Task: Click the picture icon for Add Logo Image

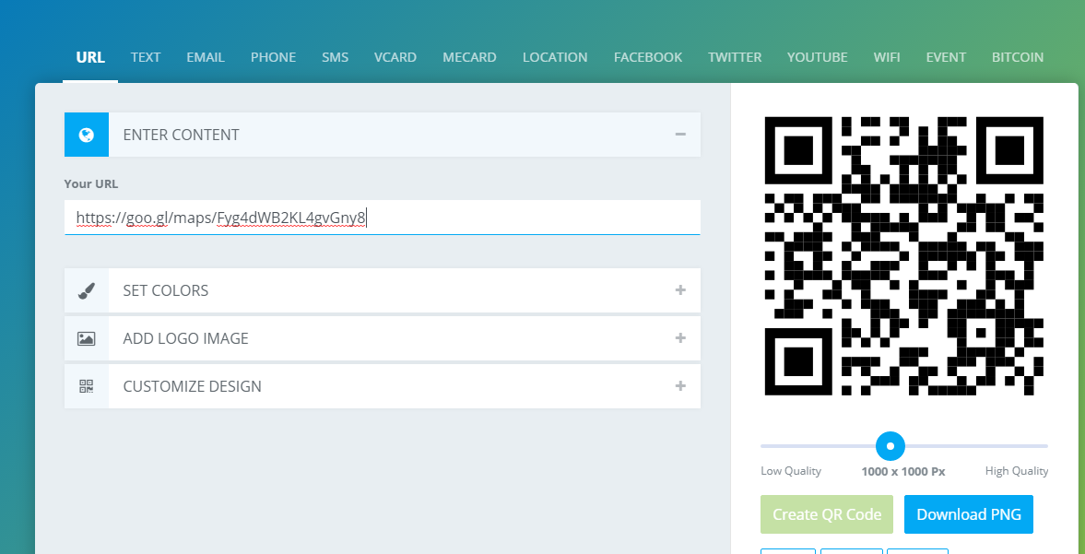Action: [x=87, y=338]
